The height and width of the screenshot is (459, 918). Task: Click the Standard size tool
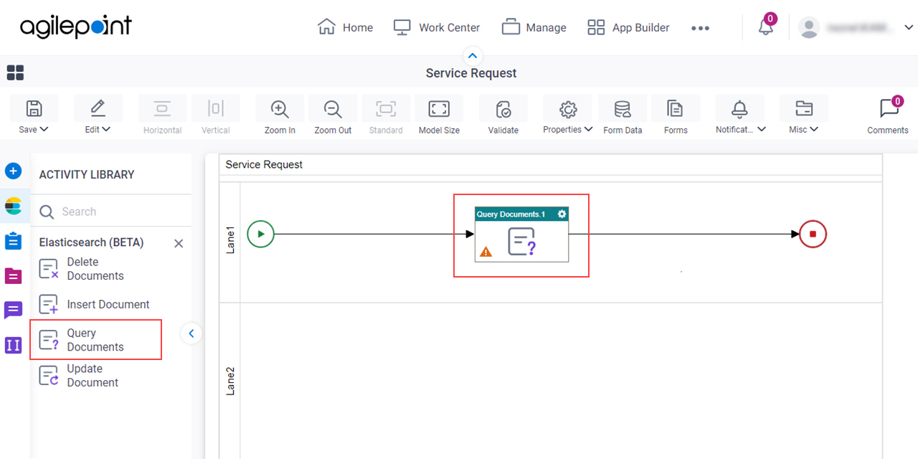pos(386,115)
